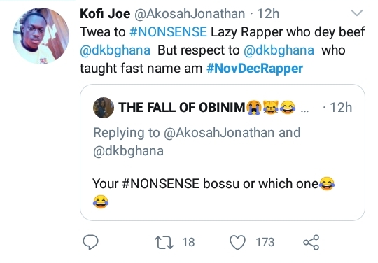Open the quoted tweet author's avatar

pyautogui.click(x=104, y=108)
